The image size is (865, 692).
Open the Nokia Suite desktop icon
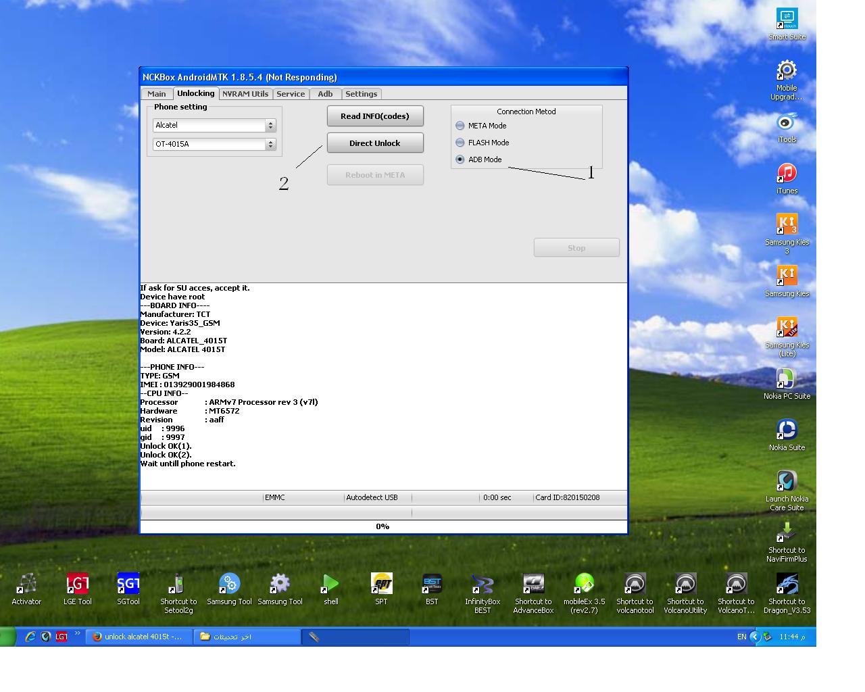tap(787, 435)
